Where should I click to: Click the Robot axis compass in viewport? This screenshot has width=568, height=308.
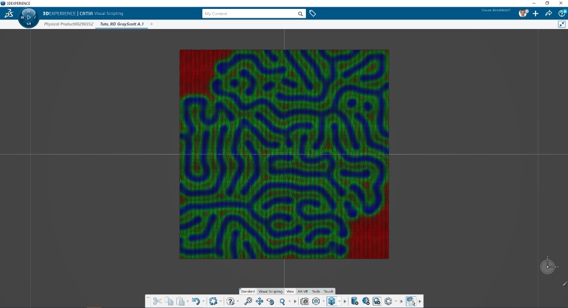pyautogui.click(x=548, y=267)
